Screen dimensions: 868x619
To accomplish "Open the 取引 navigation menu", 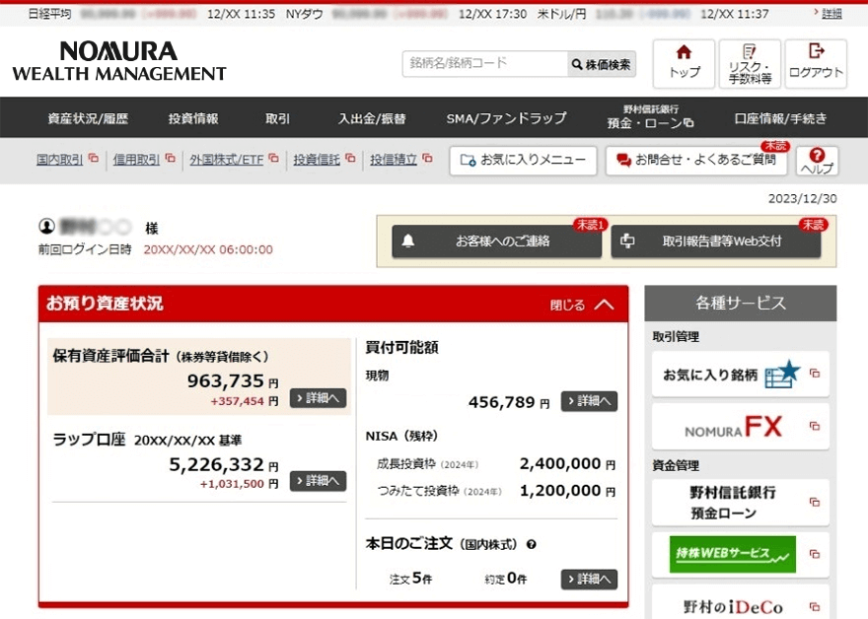I will pyautogui.click(x=277, y=118).
